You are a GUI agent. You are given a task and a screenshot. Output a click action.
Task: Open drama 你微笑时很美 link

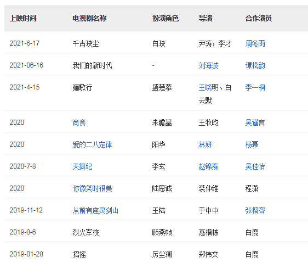(x=92, y=188)
